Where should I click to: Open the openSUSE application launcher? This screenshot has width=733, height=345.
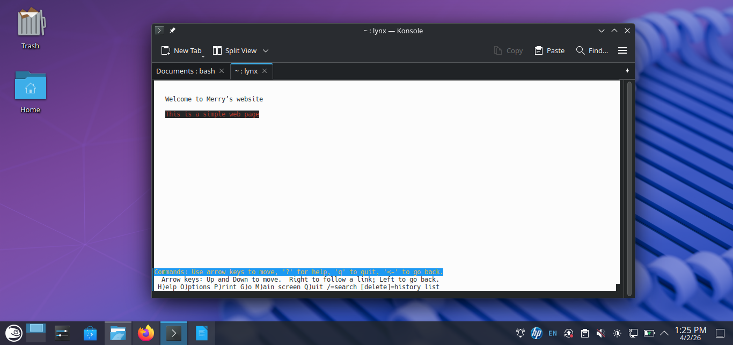13,333
